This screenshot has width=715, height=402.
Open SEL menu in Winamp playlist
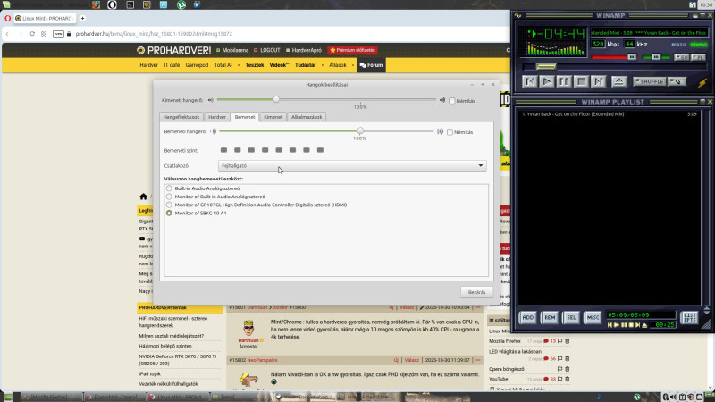571,318
